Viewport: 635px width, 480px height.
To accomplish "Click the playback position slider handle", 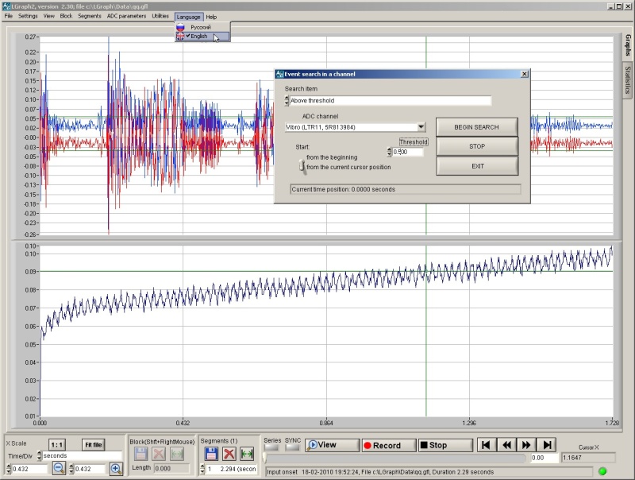I will (265, 458).
